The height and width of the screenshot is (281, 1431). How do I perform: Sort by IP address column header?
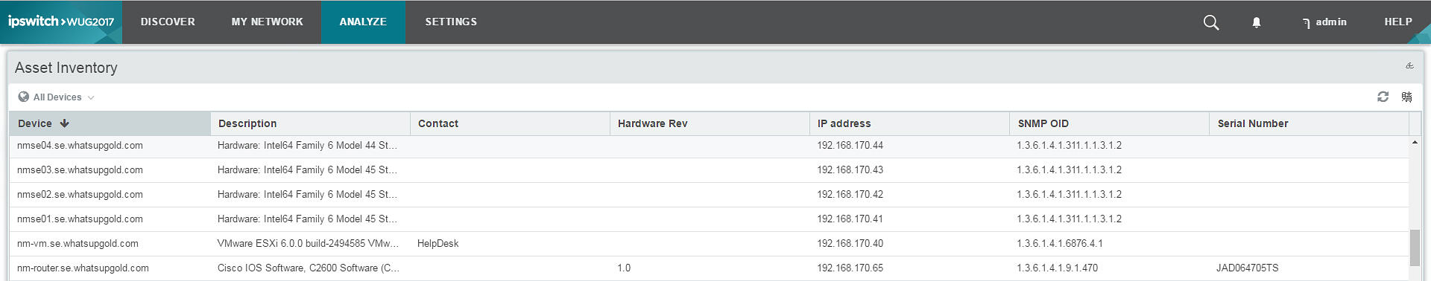point(909,123)
